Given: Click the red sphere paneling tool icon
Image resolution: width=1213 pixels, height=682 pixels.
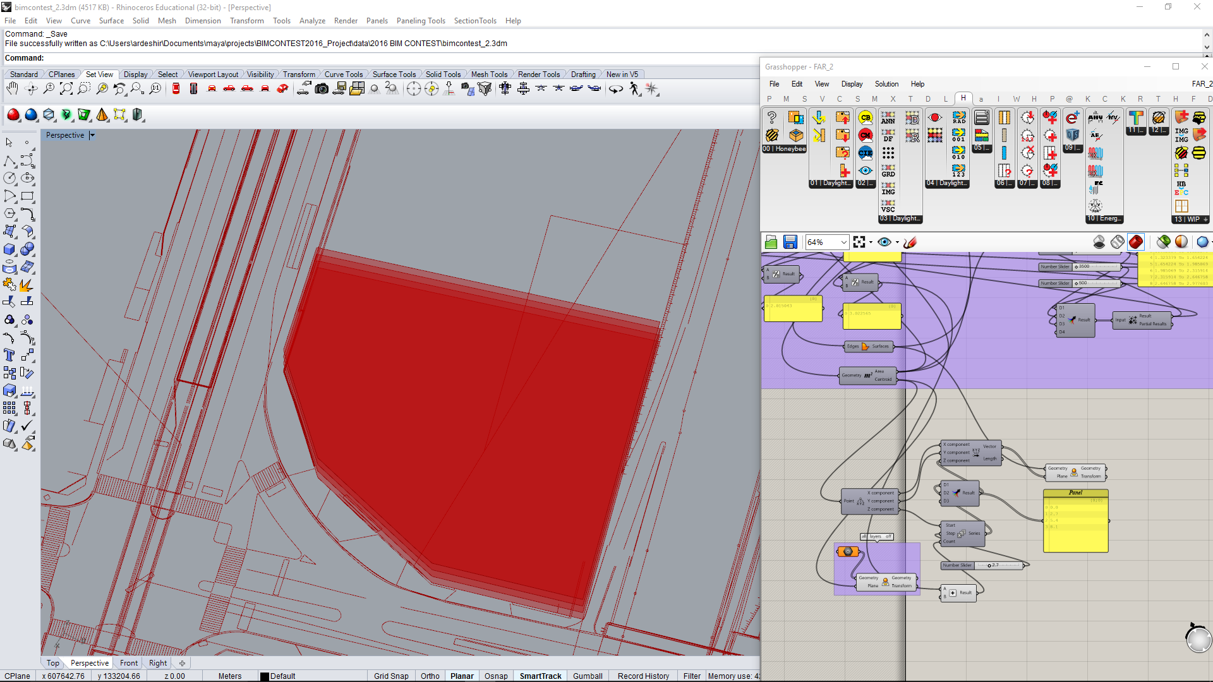Looking at the screenshot, I should point(13,115).
